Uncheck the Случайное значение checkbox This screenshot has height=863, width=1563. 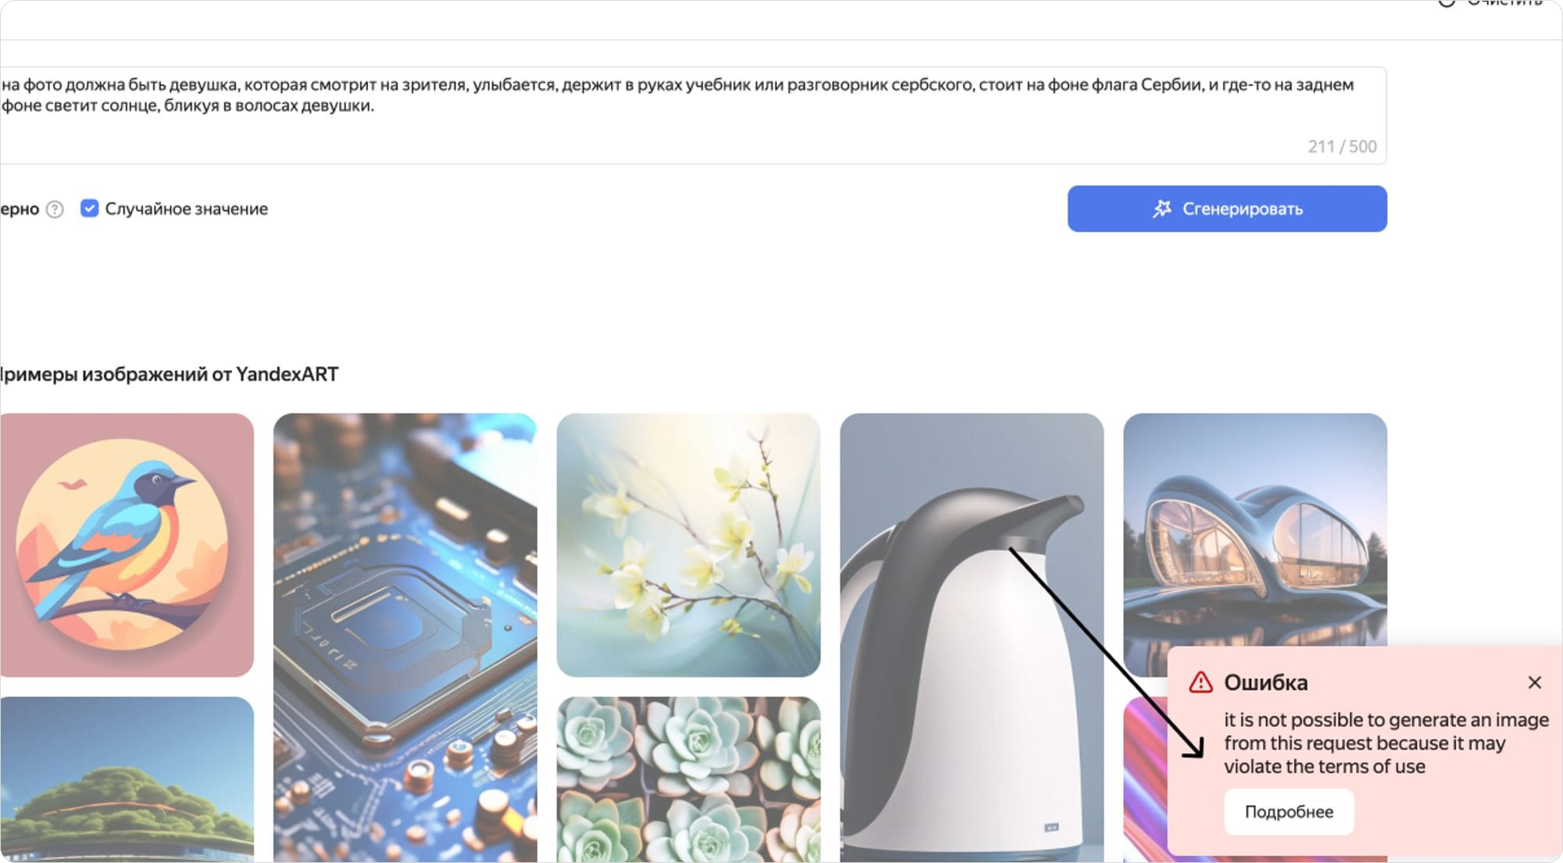coord(89,209)
